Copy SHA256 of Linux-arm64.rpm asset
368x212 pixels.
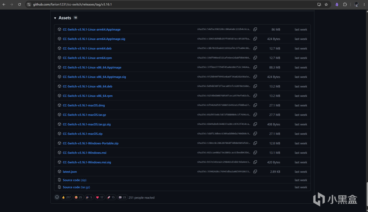click(255, 58)
